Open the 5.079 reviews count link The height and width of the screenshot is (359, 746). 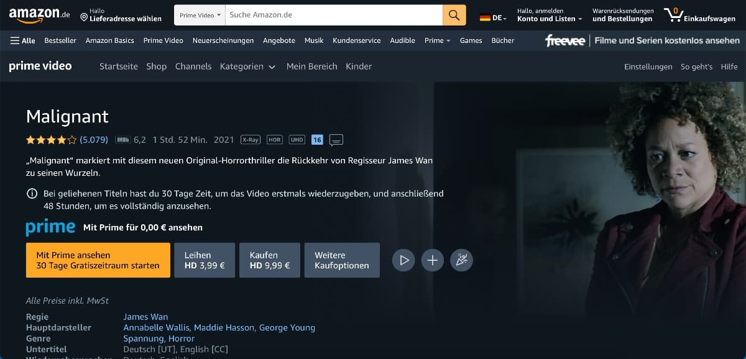94,140
